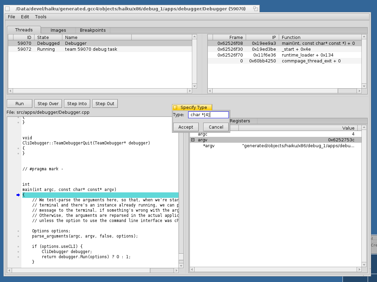The width and height of the screenshot is (377, 282).
Task: Accept the specified type
Action: pos(186,127)
